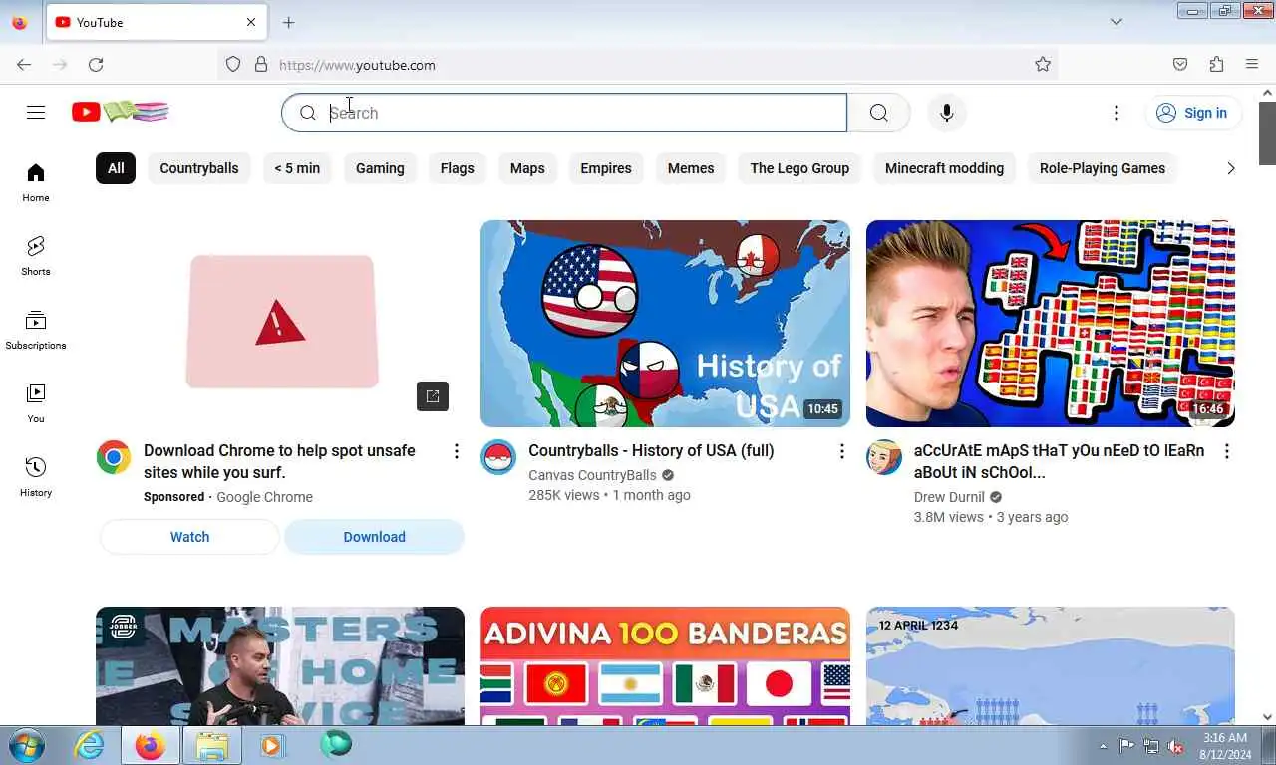Launch Internet Explorer from taskbar

(x=89, y=746)
